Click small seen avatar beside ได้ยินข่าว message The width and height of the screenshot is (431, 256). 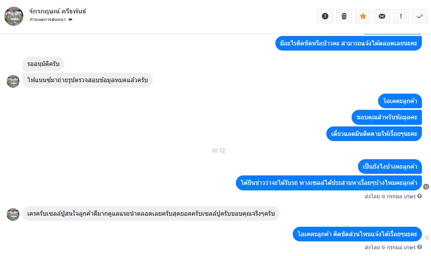[x=426, y=187]
